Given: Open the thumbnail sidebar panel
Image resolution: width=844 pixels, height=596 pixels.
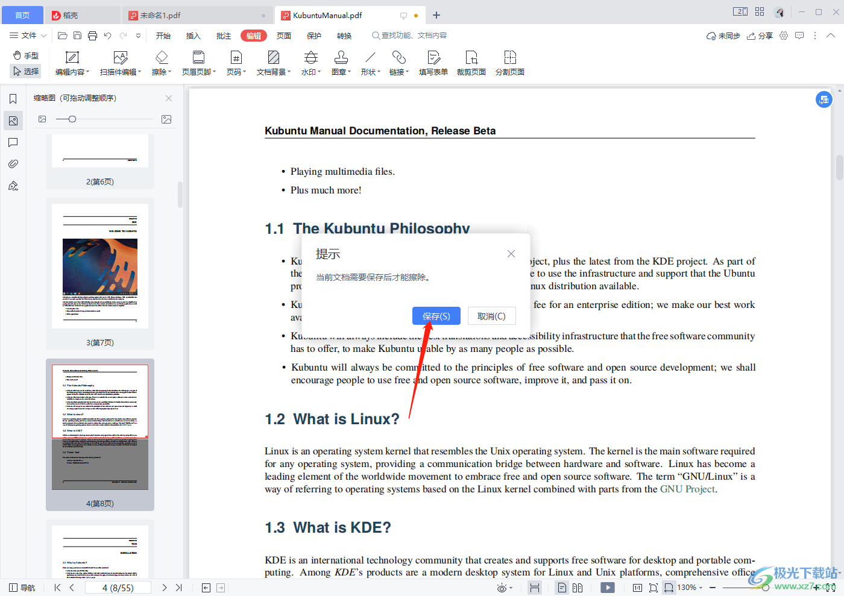Looking at the screenshot, I should [x=13, y=121].
